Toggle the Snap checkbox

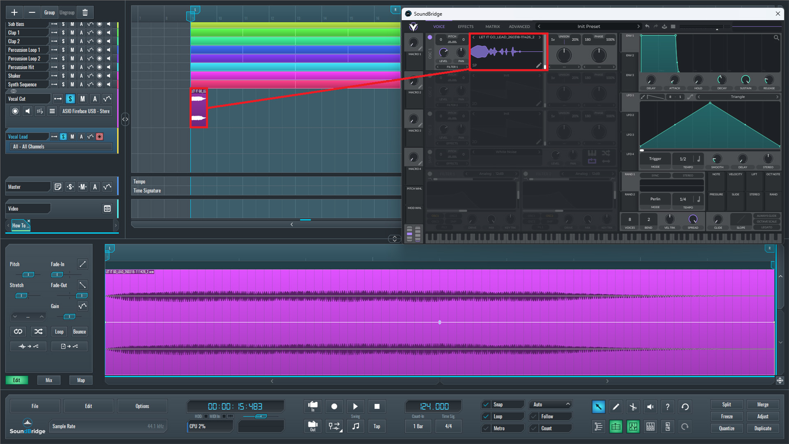point(486,405)
